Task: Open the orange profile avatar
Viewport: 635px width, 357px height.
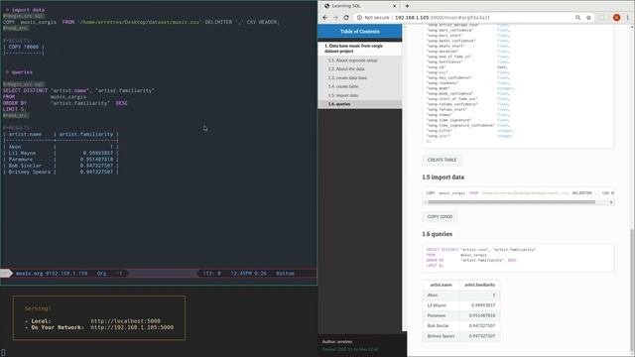Action: (616, 18)
